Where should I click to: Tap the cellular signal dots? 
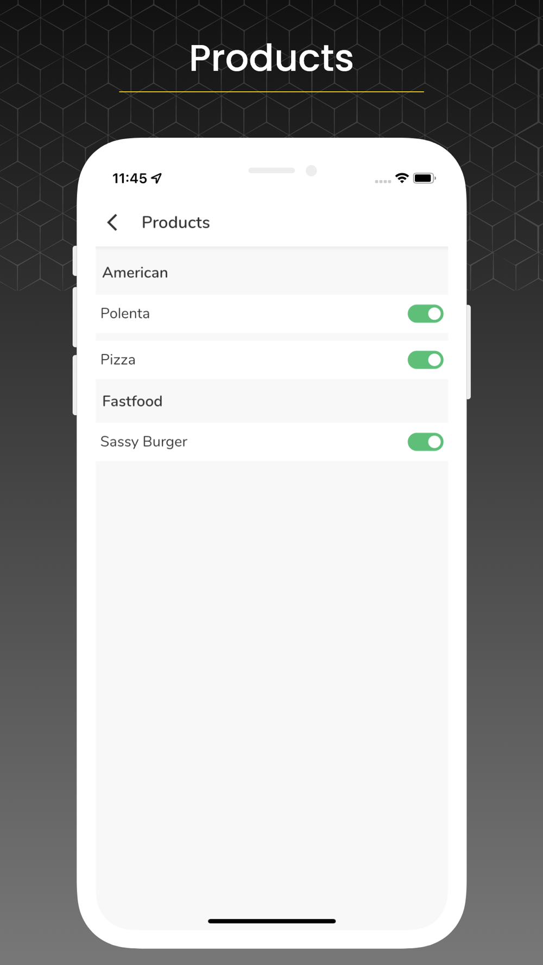tap(383, 181)
